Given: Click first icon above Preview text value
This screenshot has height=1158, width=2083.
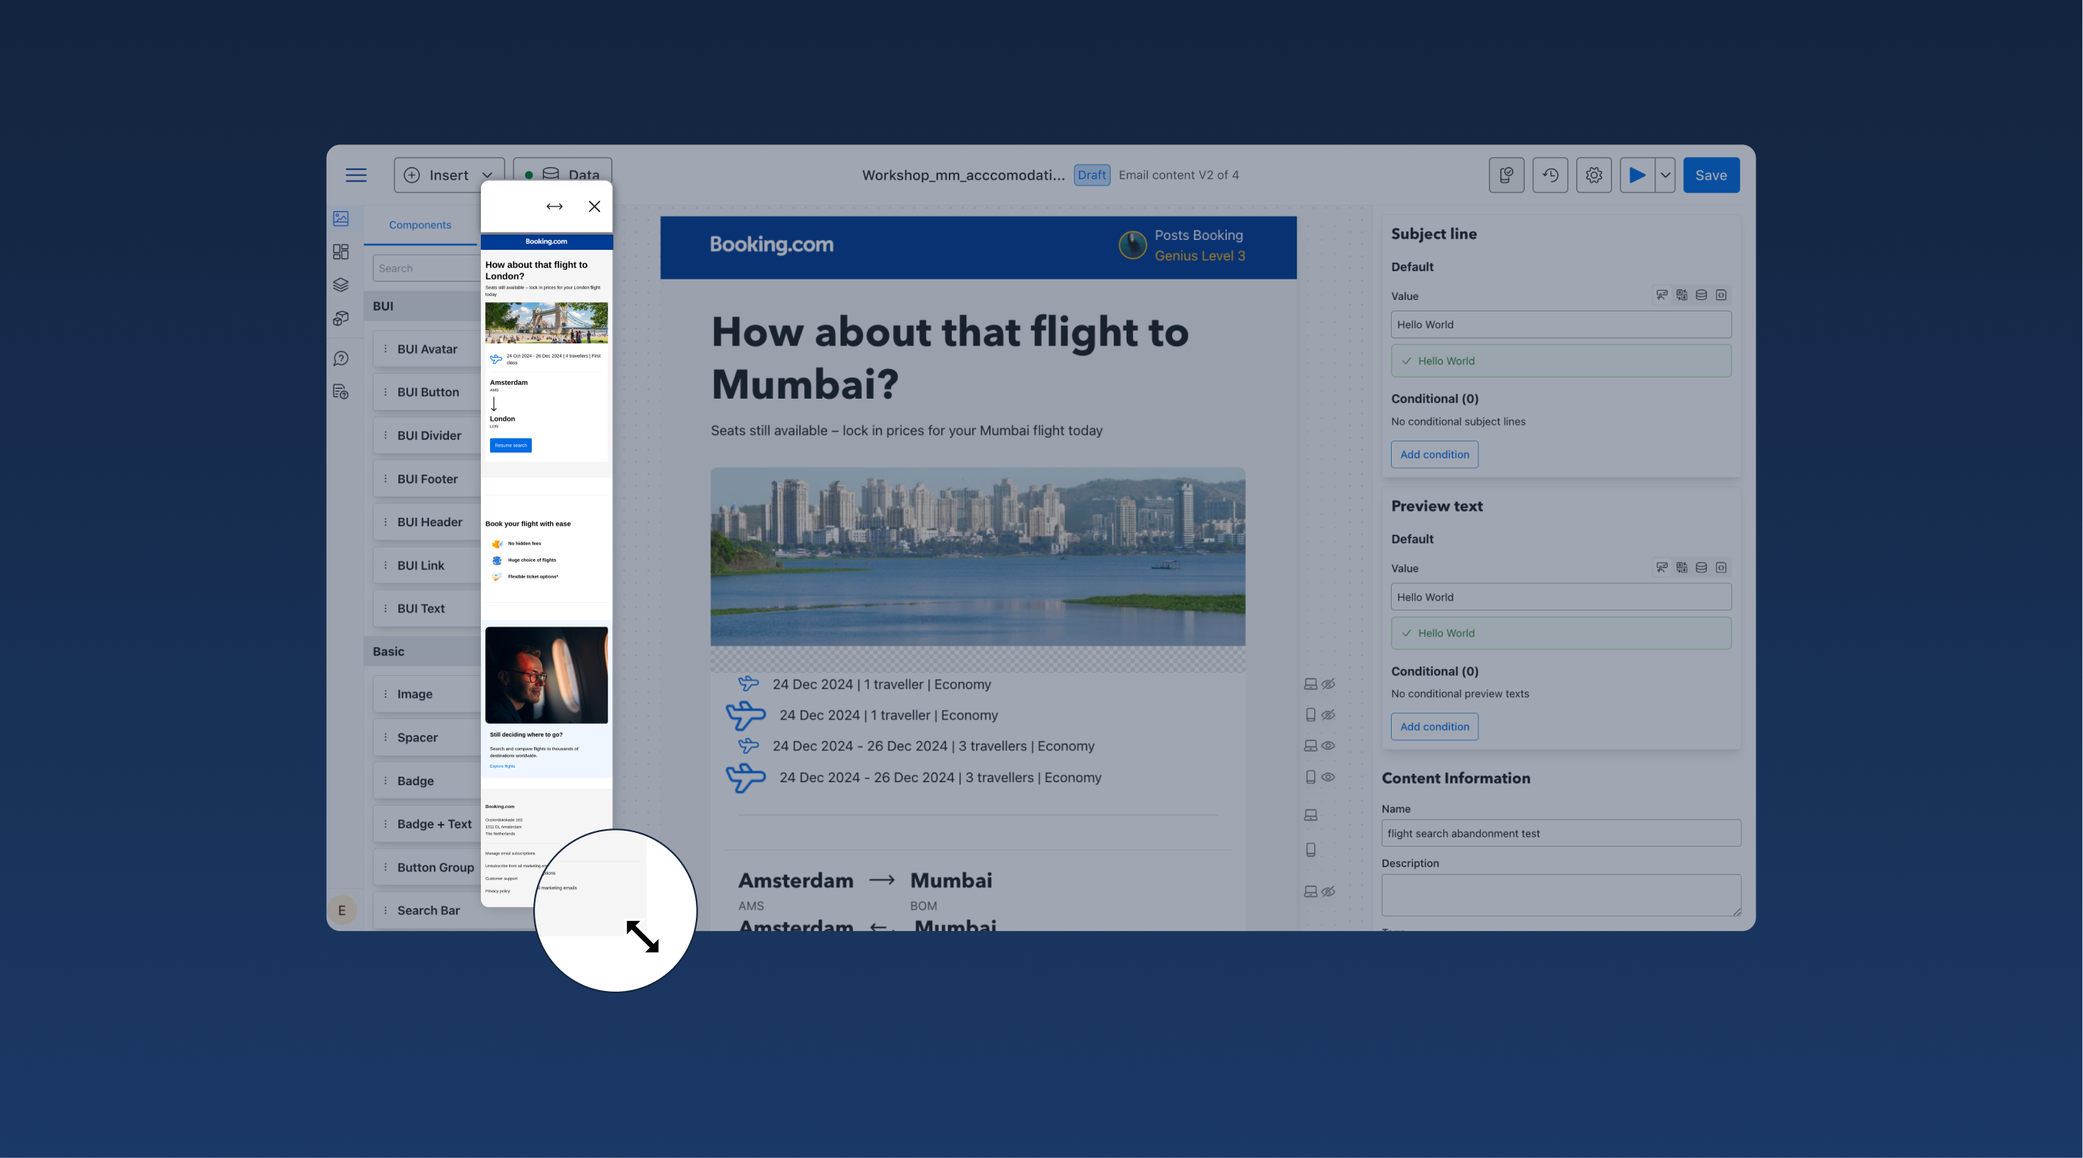Looking at the screenshot, I should 1661,568.
